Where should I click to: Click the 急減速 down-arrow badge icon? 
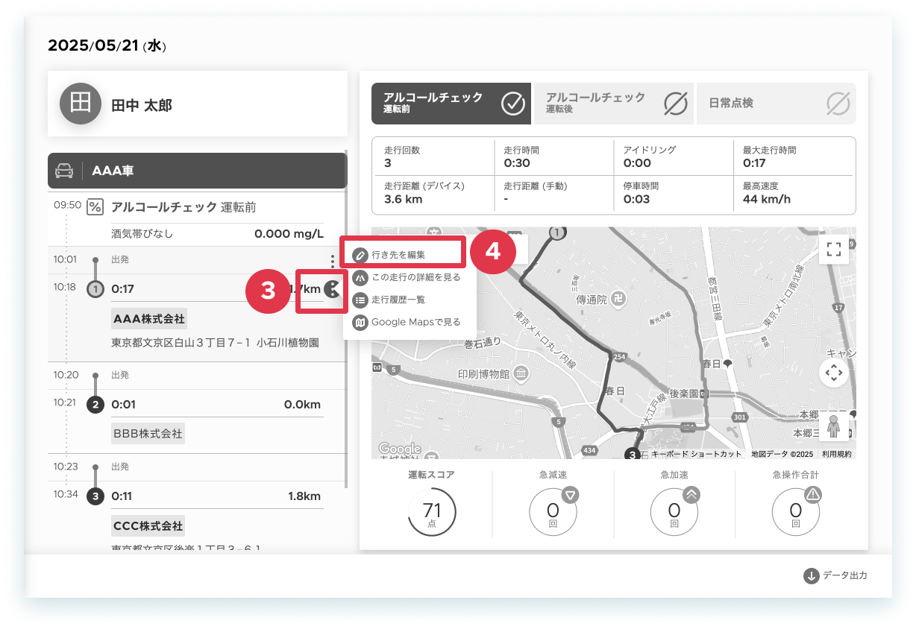point(570,494)
